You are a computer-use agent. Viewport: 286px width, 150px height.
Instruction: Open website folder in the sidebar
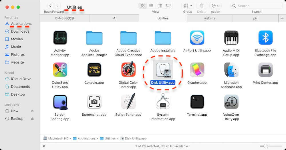[14, 62]
